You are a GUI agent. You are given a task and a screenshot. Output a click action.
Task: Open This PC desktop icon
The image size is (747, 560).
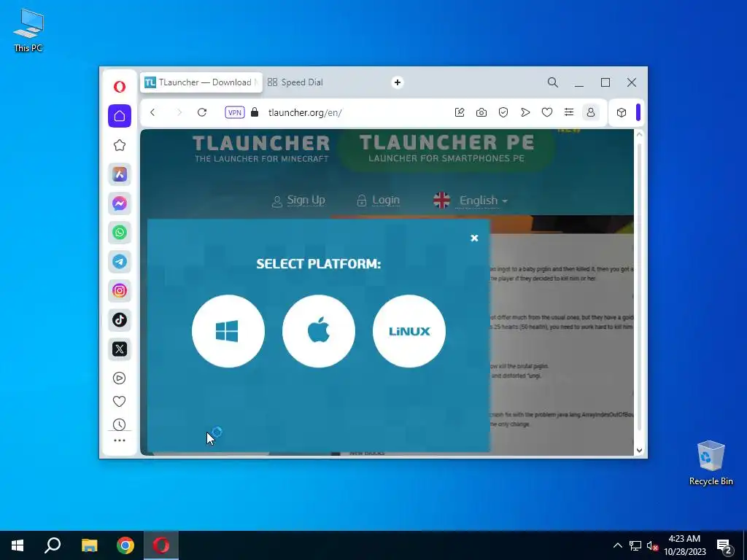point(28,30)
